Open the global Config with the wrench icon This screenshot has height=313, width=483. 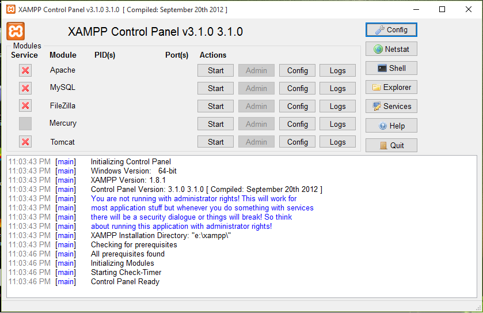pyautogui.click(x=391, y=29)
